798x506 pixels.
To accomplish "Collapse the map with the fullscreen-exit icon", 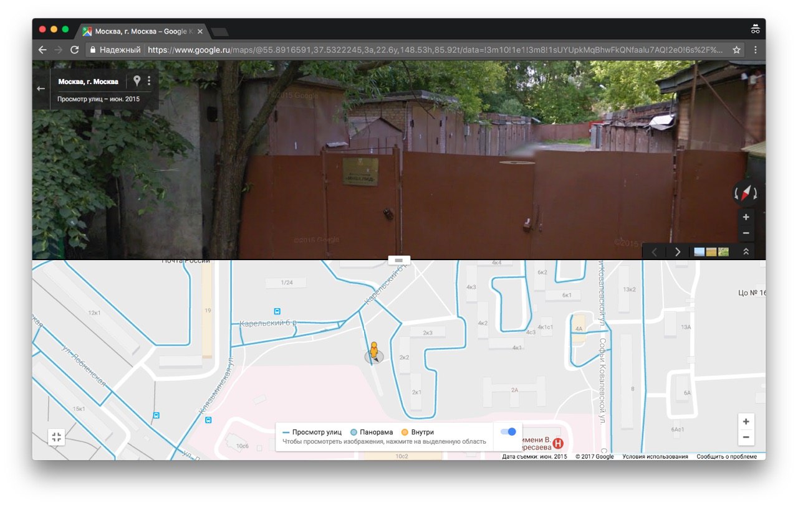I will pyautogui.click(x=57, y=437).
